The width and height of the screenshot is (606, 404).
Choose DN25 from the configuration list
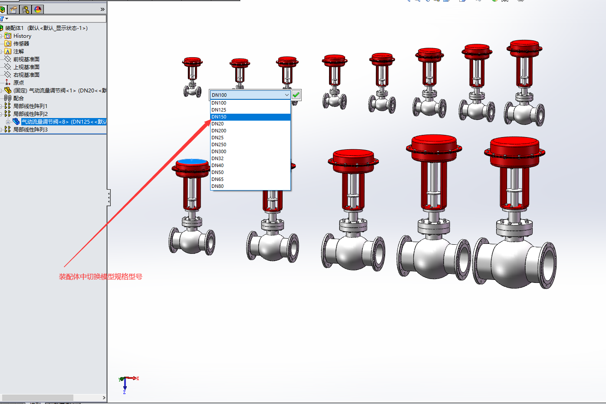(250, 138)
